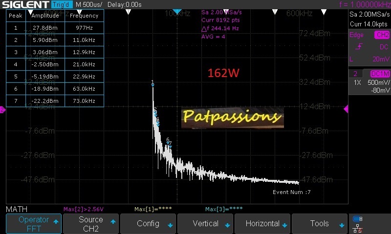
Task: Expand the Config submenu
Action: (148, 224)
